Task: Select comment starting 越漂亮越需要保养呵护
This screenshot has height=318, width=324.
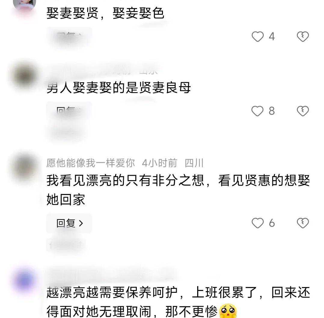Action: [x=178, y=302]
